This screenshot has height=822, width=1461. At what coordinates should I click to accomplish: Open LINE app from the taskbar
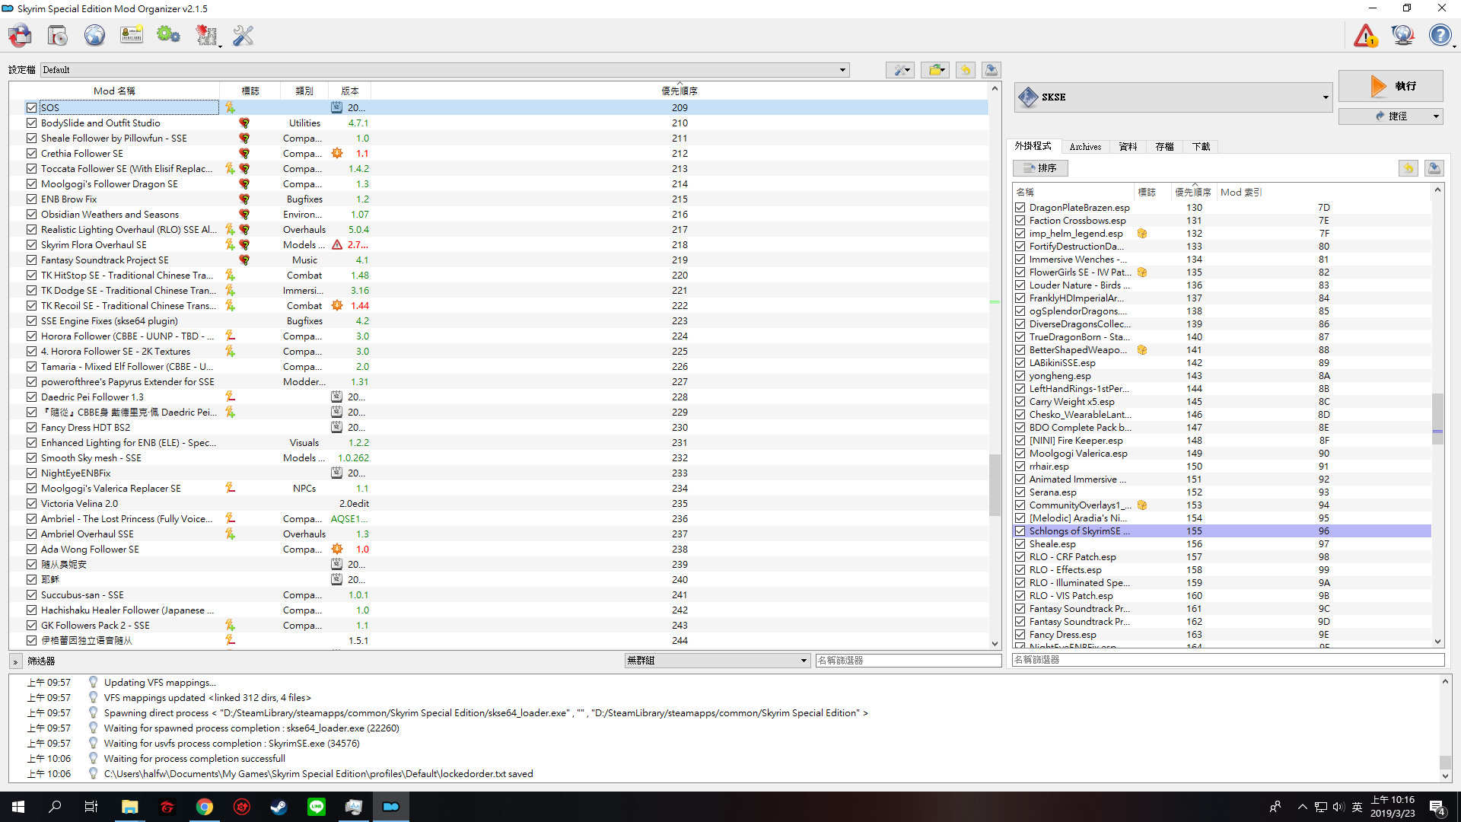point(316,807)
